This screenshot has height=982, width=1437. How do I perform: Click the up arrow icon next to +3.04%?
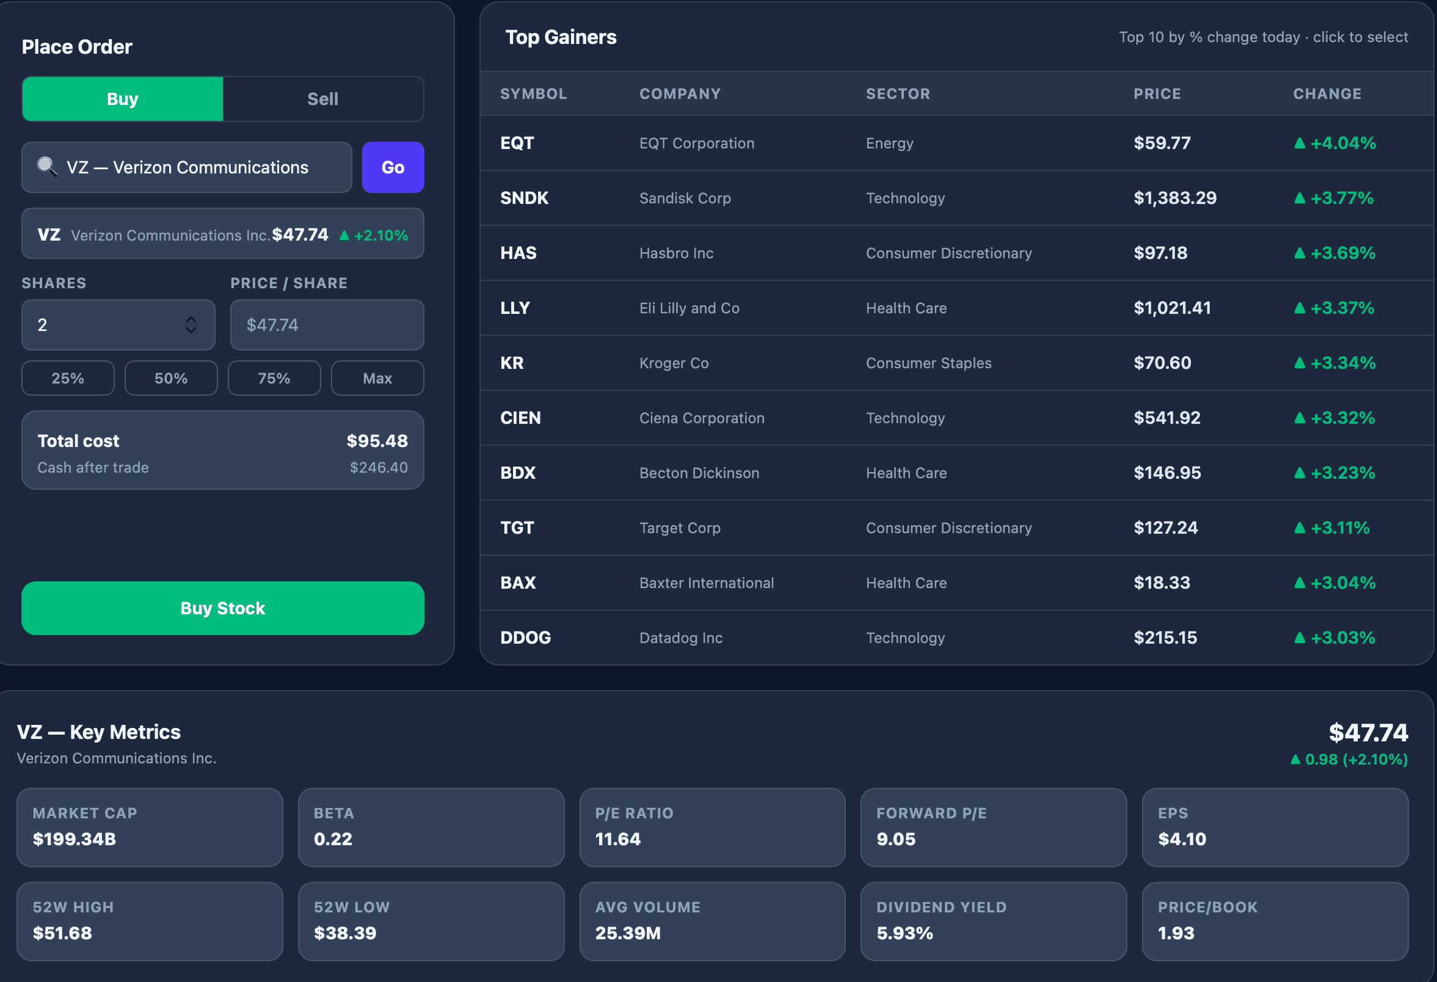1300,583
